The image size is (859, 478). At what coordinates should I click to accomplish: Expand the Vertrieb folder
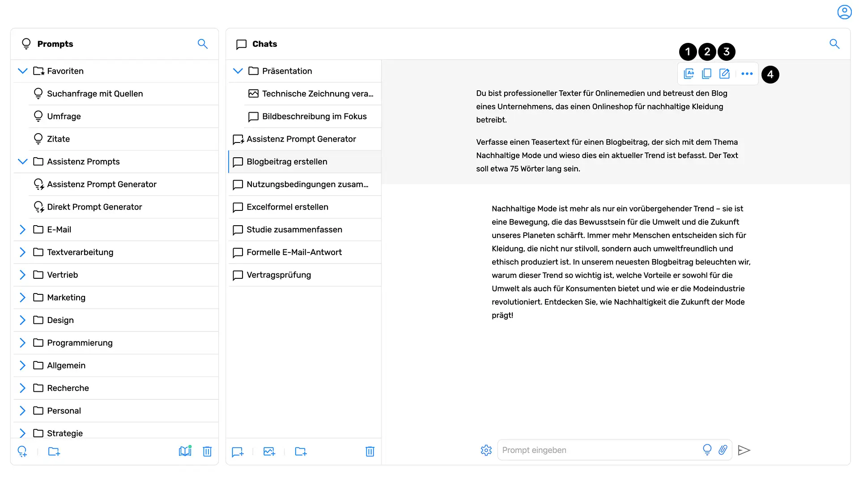click(23, 275)
